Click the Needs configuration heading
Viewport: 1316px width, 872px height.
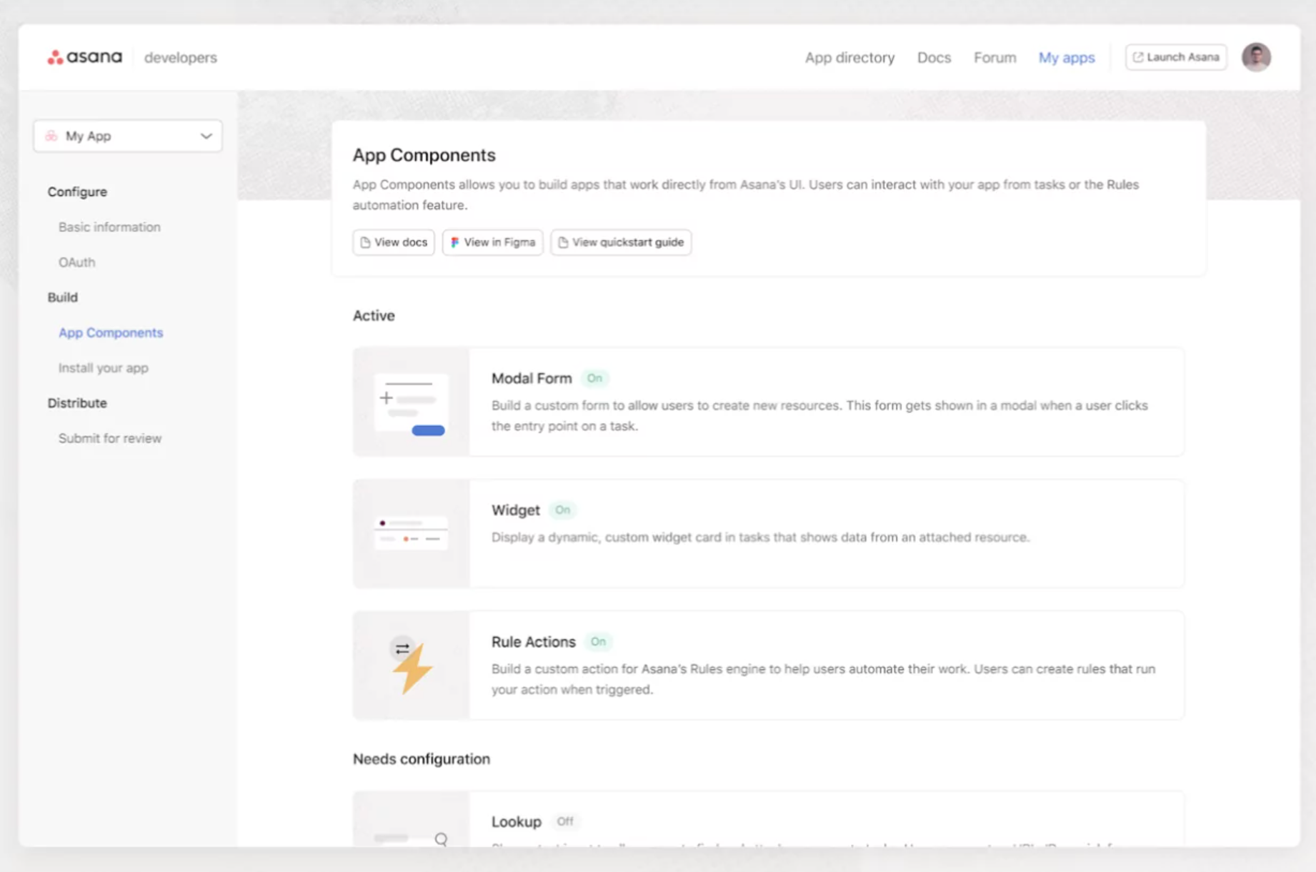tap(422, 759)
